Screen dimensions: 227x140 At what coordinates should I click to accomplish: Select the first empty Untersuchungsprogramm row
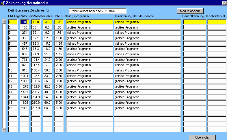(89, 113)
